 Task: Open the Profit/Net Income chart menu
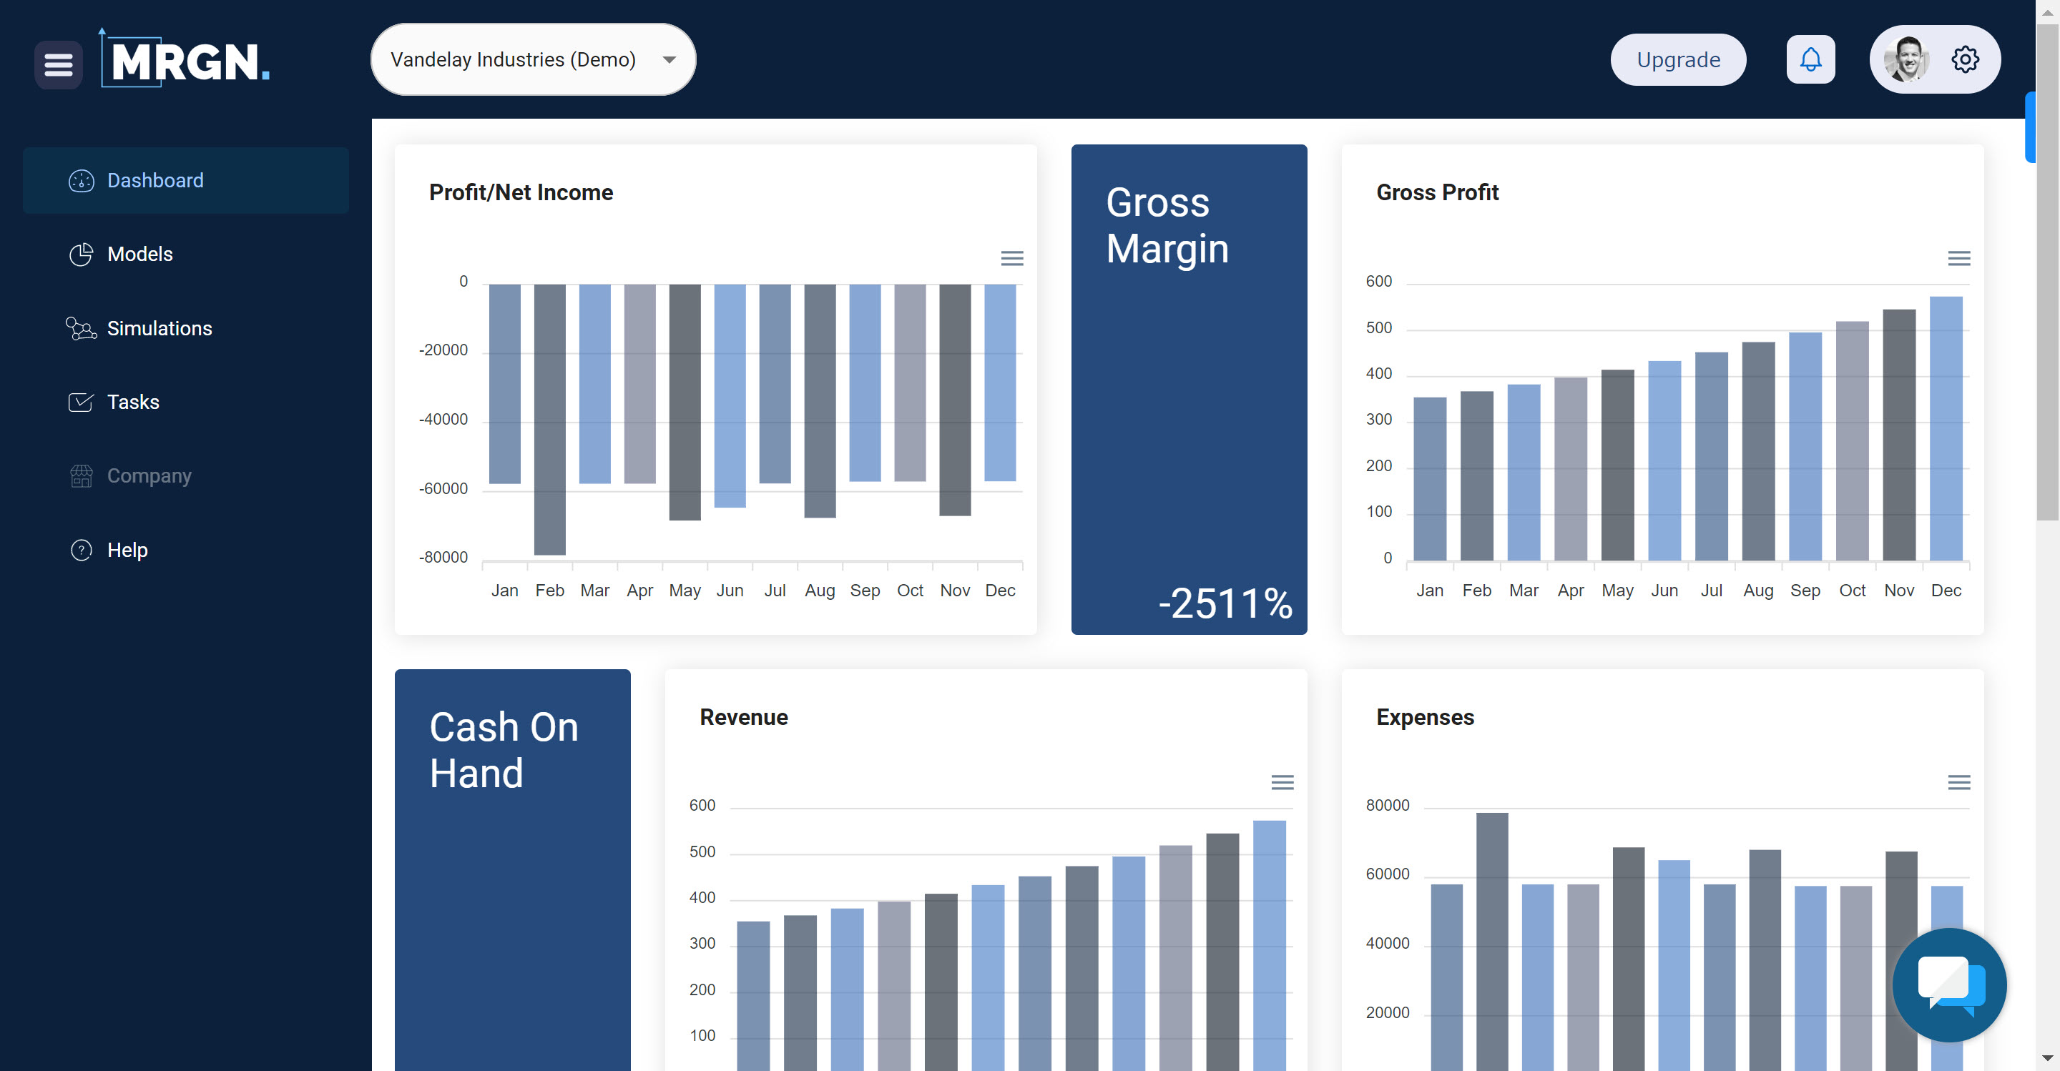1011,258
